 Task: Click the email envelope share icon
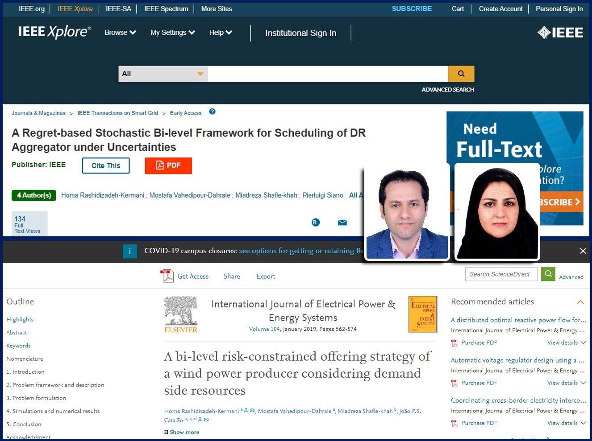click(342, 223)
